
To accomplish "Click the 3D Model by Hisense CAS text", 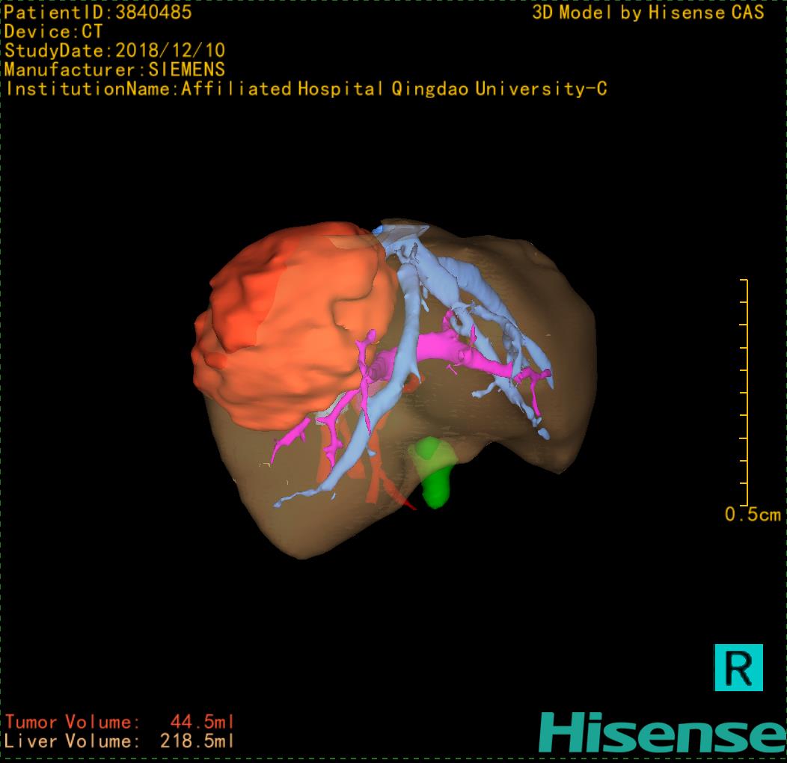I will [x=648, y=12].
